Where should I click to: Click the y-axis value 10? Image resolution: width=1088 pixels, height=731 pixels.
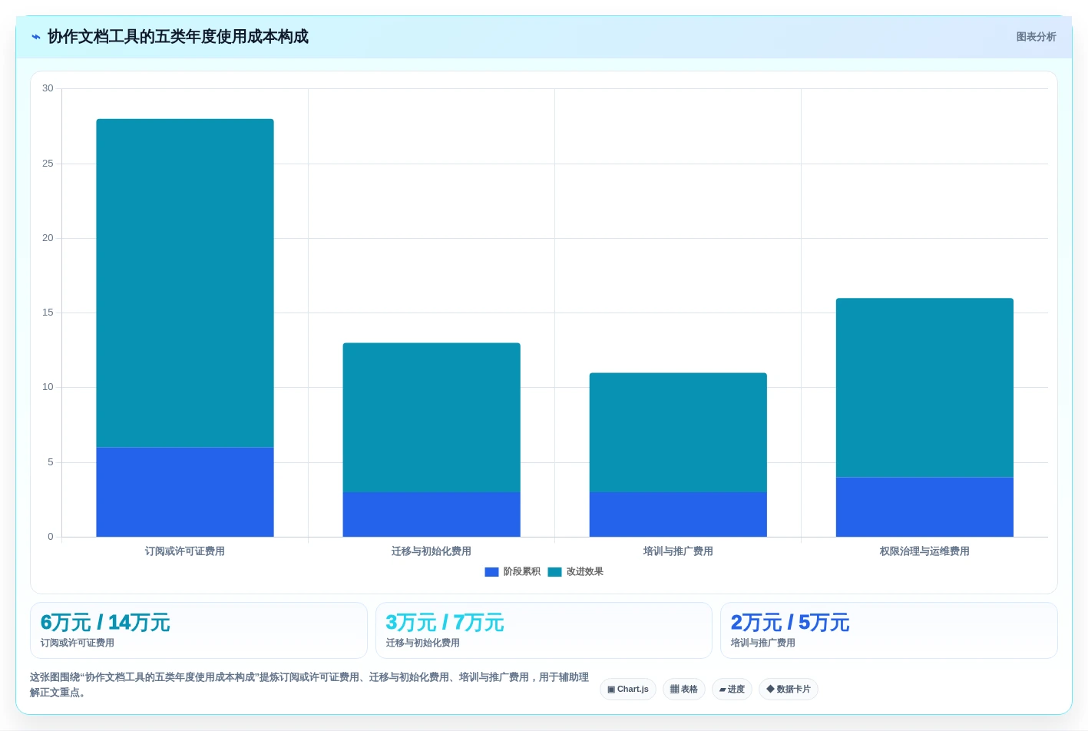point(48,387)
